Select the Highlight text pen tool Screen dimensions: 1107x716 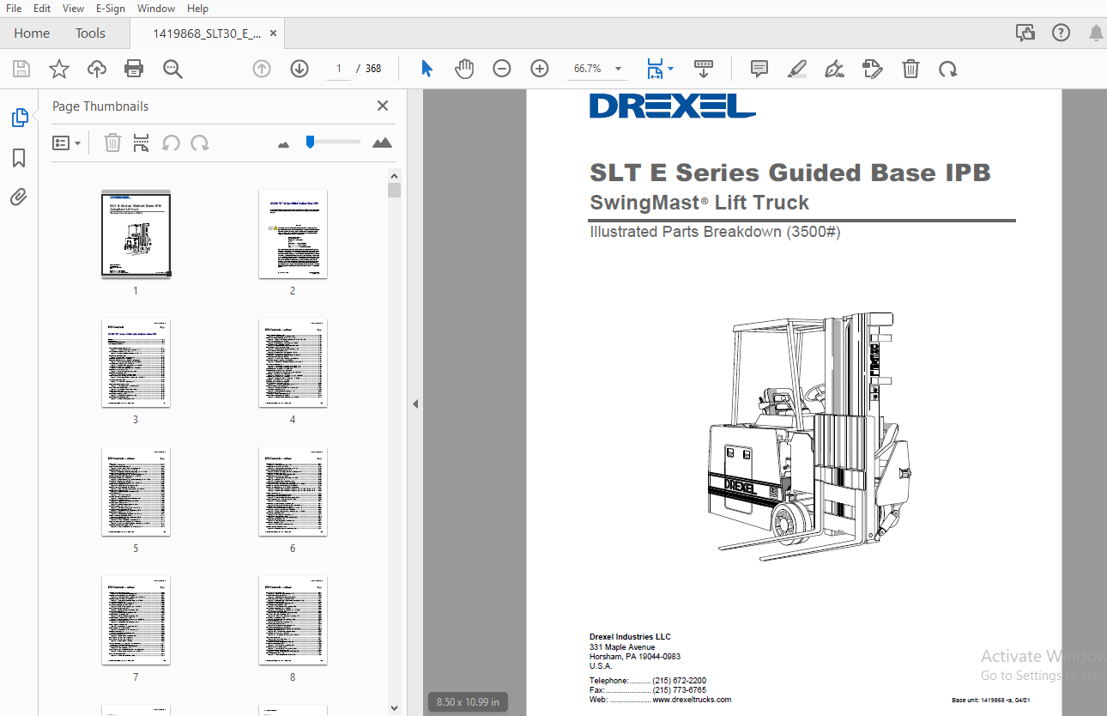[797, 69]
